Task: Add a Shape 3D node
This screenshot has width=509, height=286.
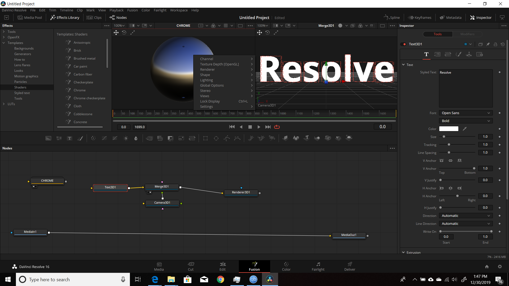Action: click(296, 138)
